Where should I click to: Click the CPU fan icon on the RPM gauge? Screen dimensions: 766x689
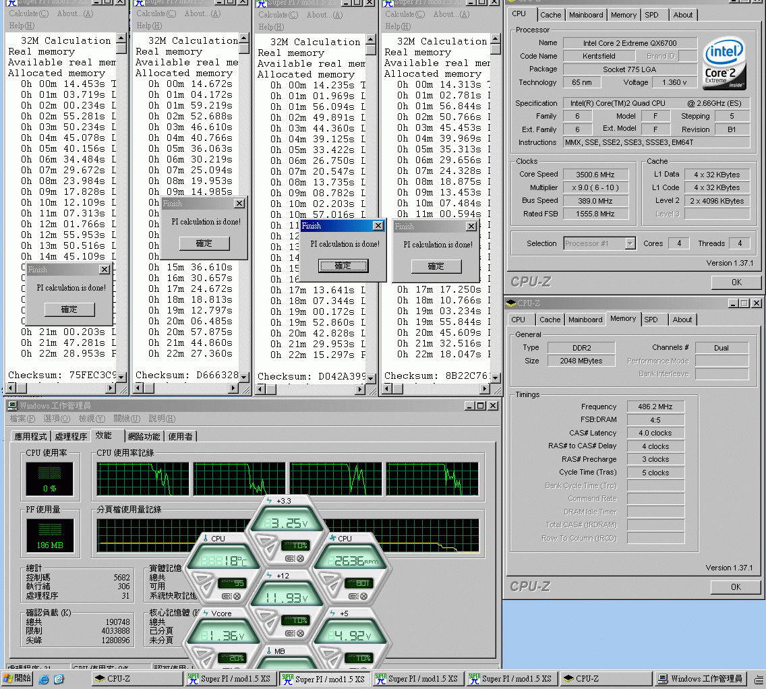click(x=332, y=538)
